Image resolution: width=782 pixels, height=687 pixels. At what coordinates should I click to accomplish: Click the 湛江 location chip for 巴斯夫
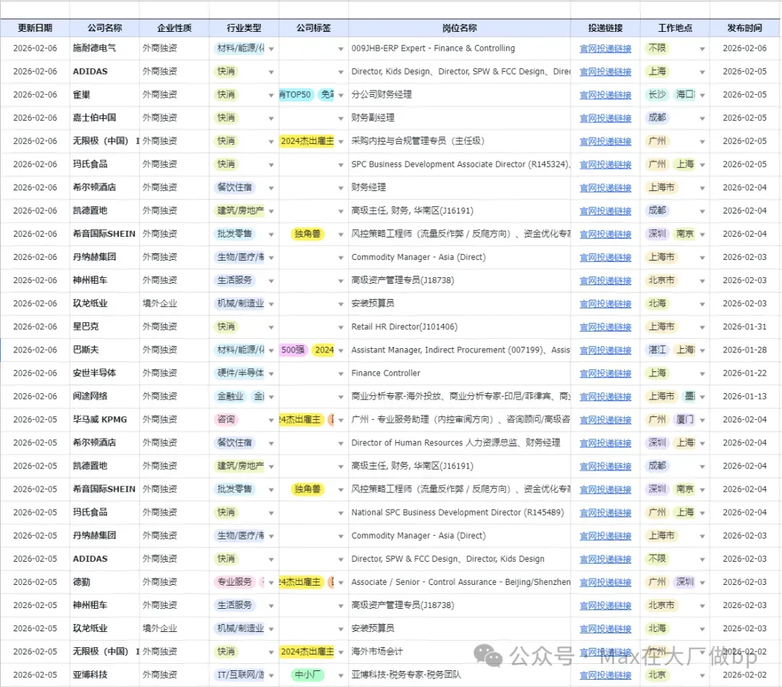coord(657,350)
